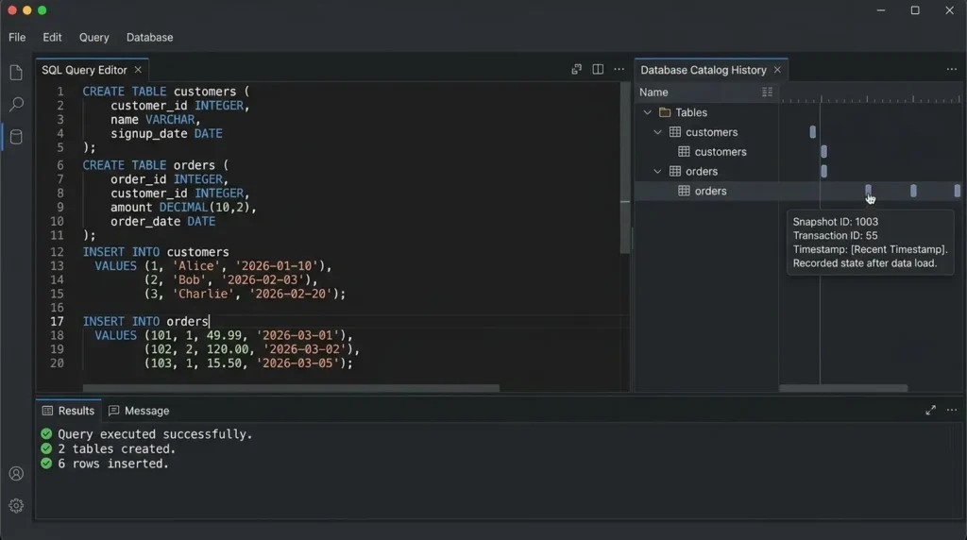This screenshot has width=967, height=540.
Task: Collapse the Tables folder node
Action: [648, 112]
